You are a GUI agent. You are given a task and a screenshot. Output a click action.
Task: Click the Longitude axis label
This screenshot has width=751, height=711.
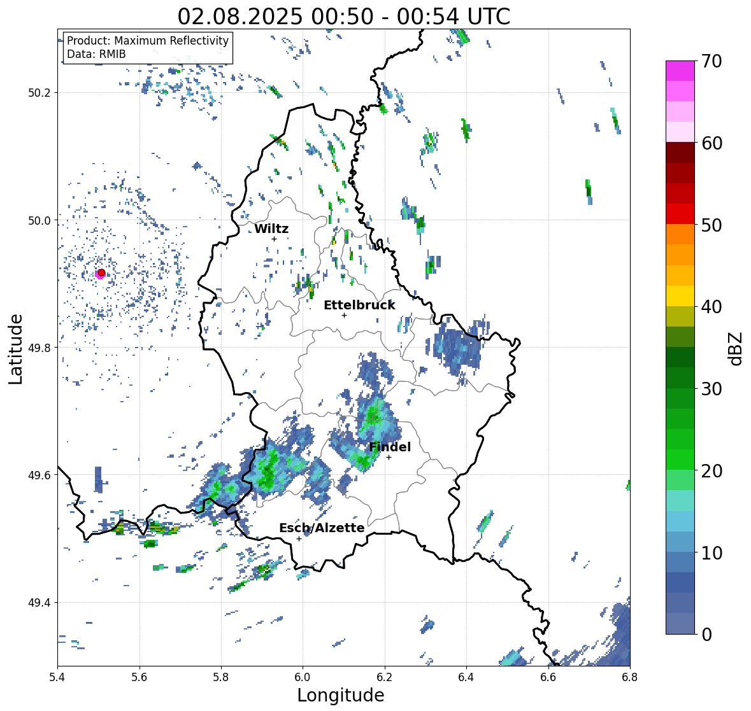[341, 695]
